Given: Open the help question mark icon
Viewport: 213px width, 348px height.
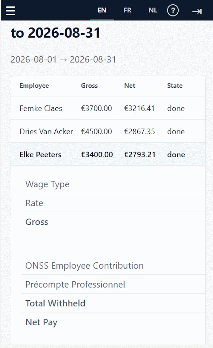Looking at the screenshot, I should (173, 11).
